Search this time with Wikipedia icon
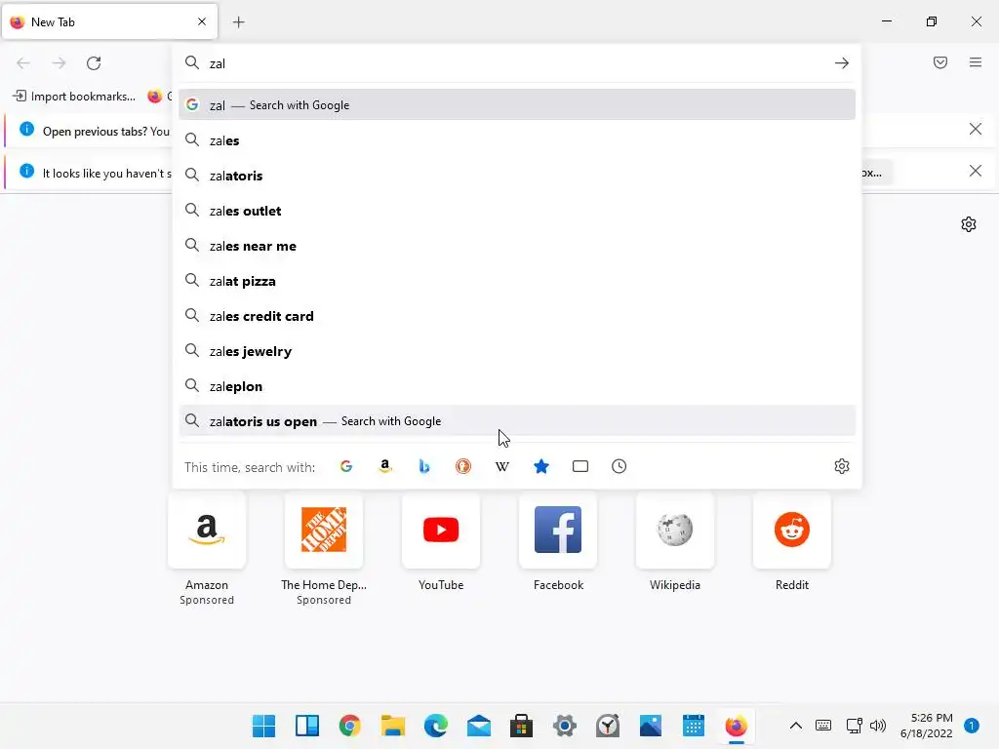Screen dimensions: 999x749 click(x=502, y=466)
